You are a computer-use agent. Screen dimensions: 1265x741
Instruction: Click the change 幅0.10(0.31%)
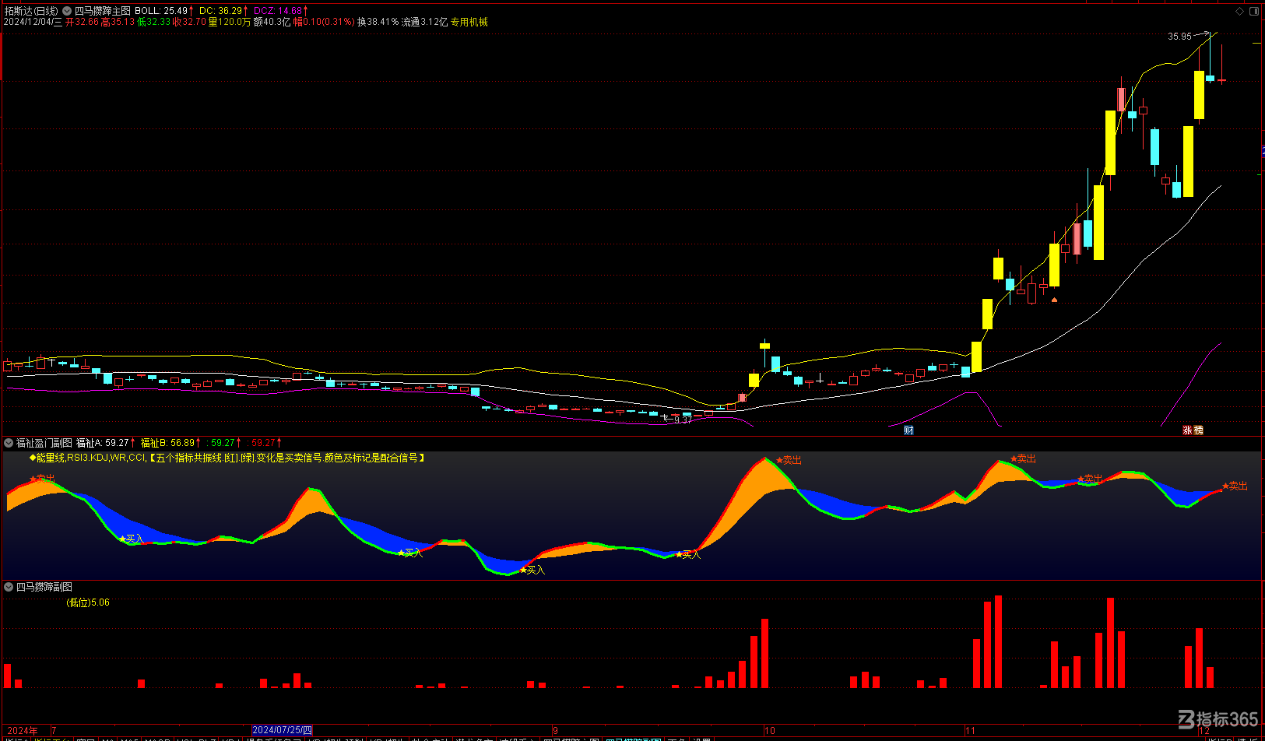click(x=324, y=22)
